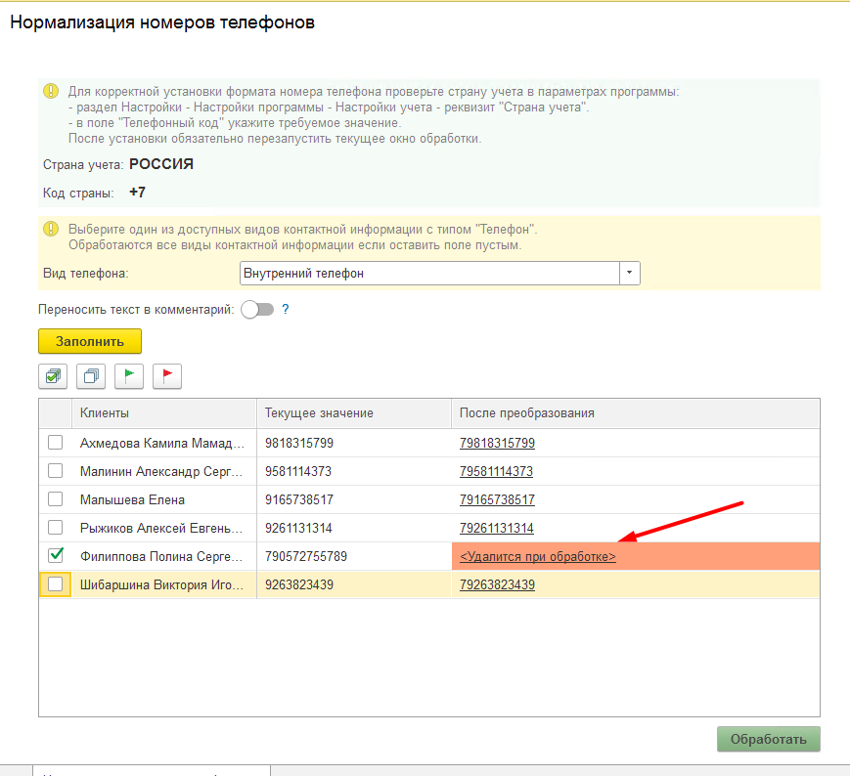Click the green flag toolbar icon

[x=129, y=376]
